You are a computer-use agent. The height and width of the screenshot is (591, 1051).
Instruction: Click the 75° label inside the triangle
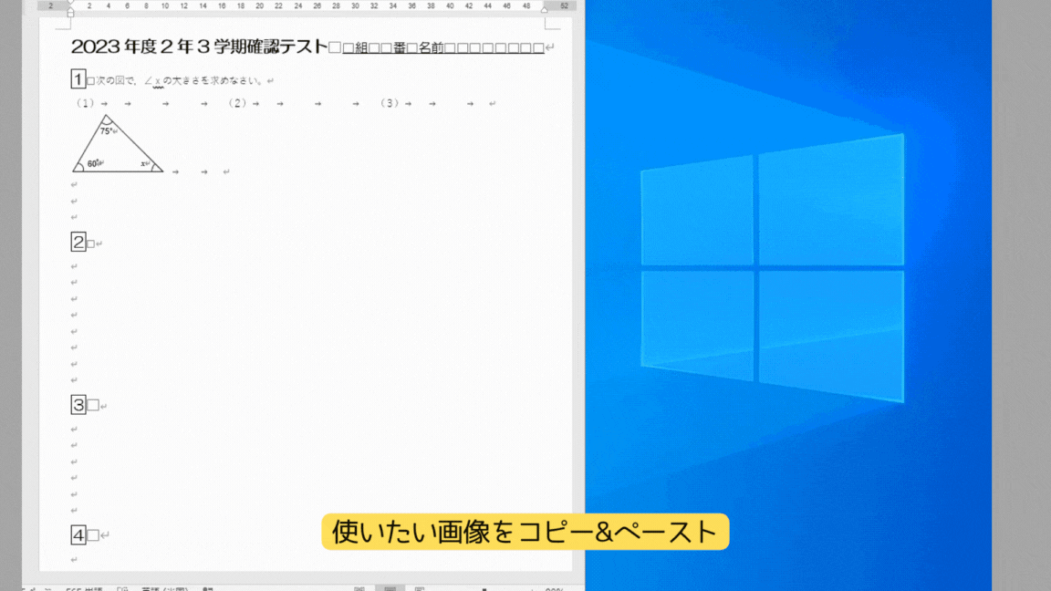107,131
